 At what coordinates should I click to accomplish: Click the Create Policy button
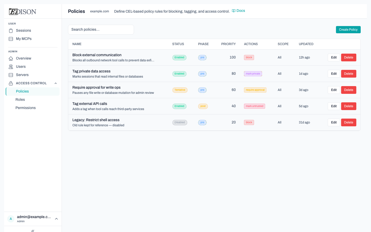[x=348, y=29]
